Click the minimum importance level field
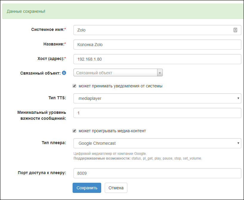 pos(157,113)
